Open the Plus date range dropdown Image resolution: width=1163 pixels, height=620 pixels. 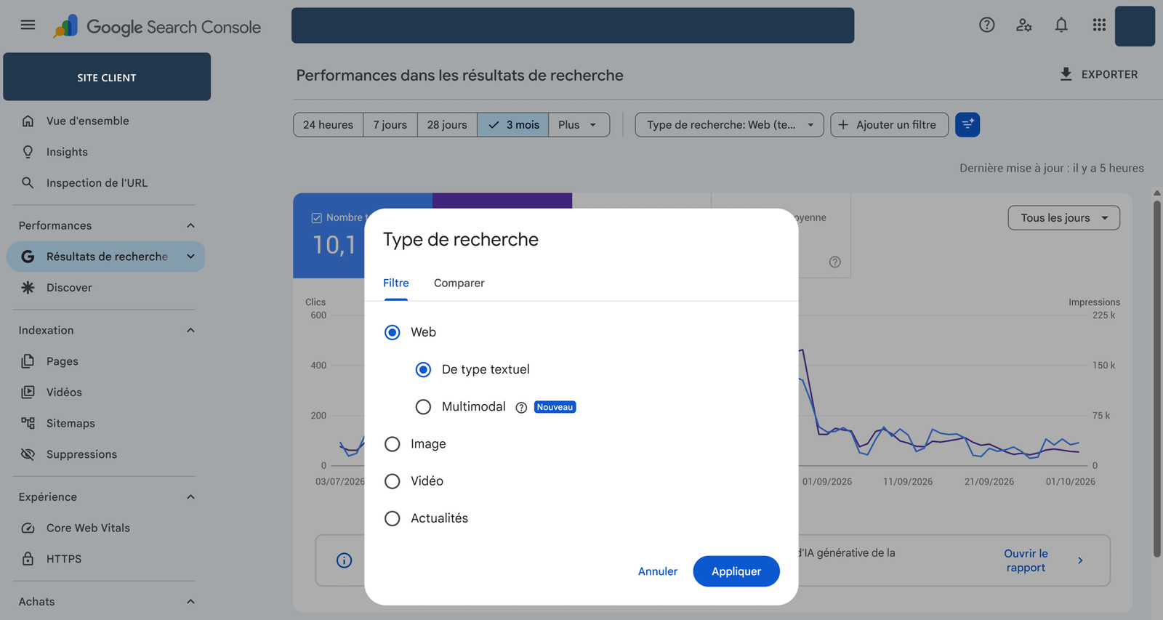pyautogui.click(x=579, y=124)
